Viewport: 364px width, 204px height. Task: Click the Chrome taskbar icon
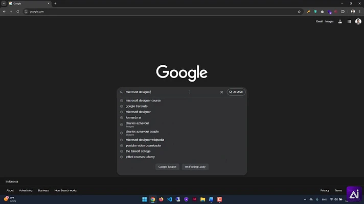[153, 199]
